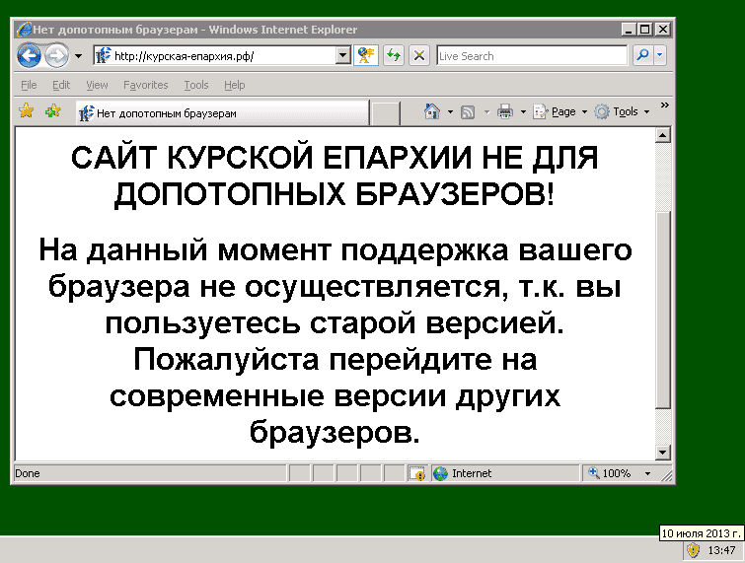Click the popup blocker status icon

[x=416, y=473]
